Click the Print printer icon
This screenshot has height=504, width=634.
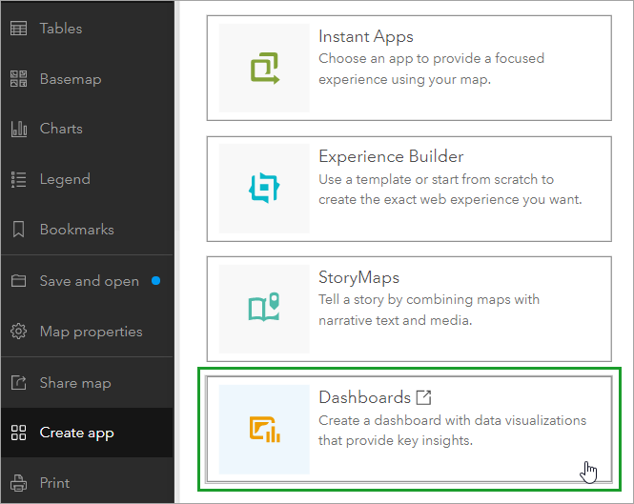pyautogui.click(x=19, y=483)
